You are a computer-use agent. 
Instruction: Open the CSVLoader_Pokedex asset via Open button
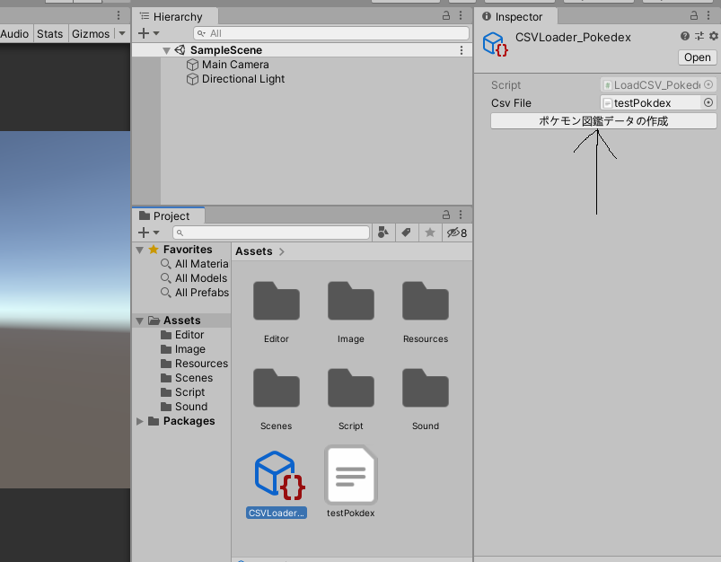coord(697,57)
